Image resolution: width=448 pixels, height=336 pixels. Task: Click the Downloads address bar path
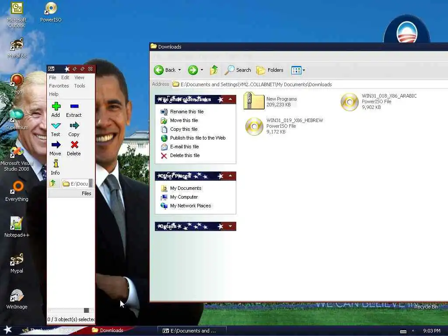click(256, 84)
